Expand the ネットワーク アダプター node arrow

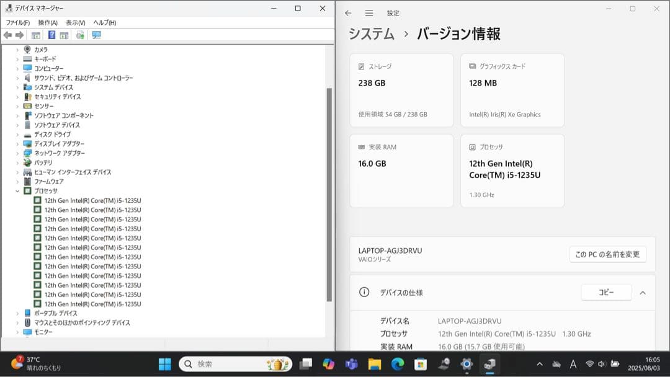click(17, 153)
